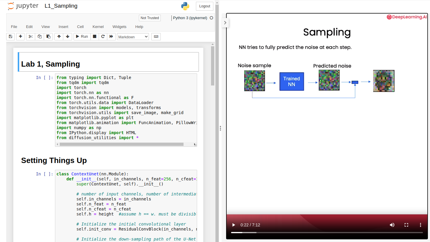Click the Noise sample image in slide

click(254, 80)
